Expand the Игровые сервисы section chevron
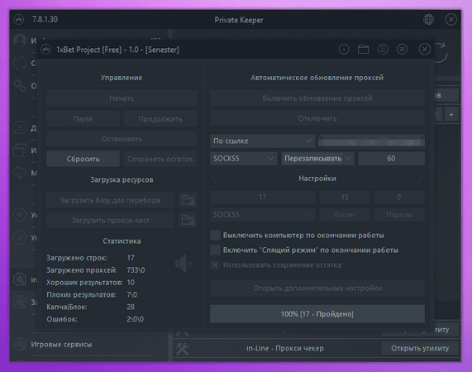472x372 pixels. pyautogui.click(x=160, y=355)
